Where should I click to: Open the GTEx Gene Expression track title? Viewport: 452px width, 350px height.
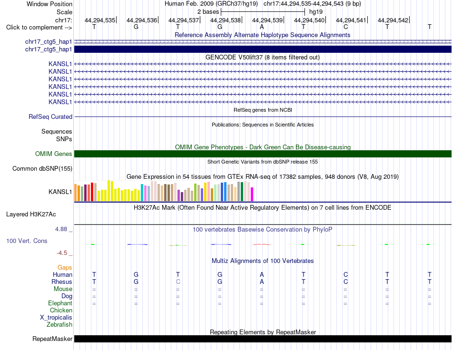pos(263,176)
